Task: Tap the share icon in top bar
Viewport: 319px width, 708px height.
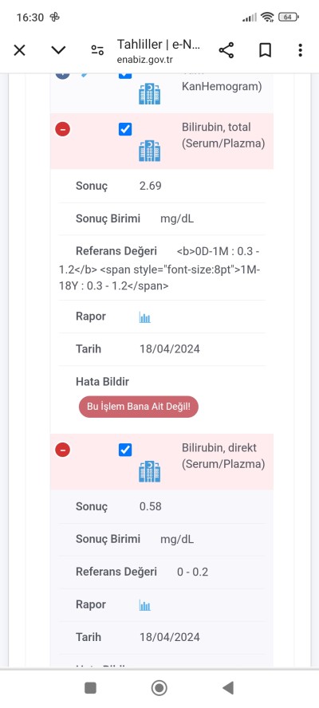Action: (x=226, y=50)
